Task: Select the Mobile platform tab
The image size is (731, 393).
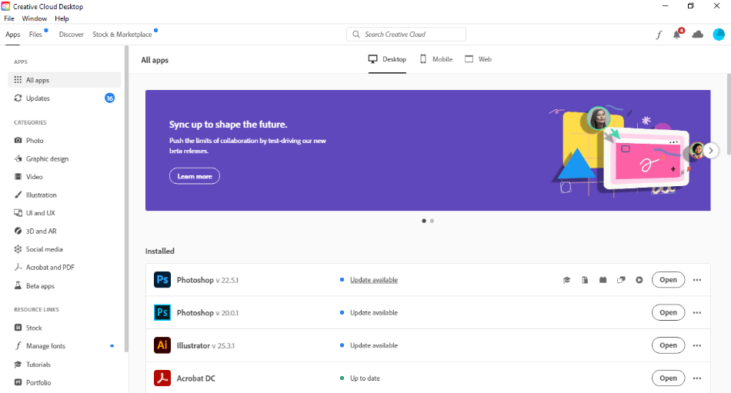Action: [436, 59]
